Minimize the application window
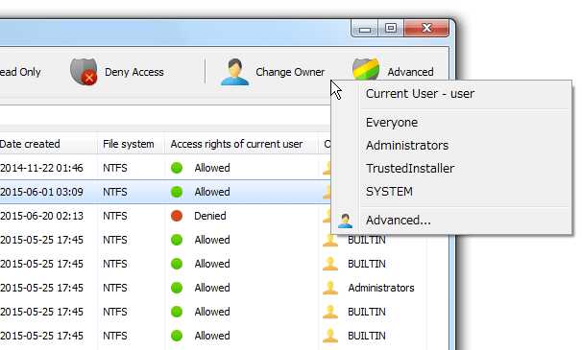The width and height of the screenshot is (582, 350). click(365, 29)
